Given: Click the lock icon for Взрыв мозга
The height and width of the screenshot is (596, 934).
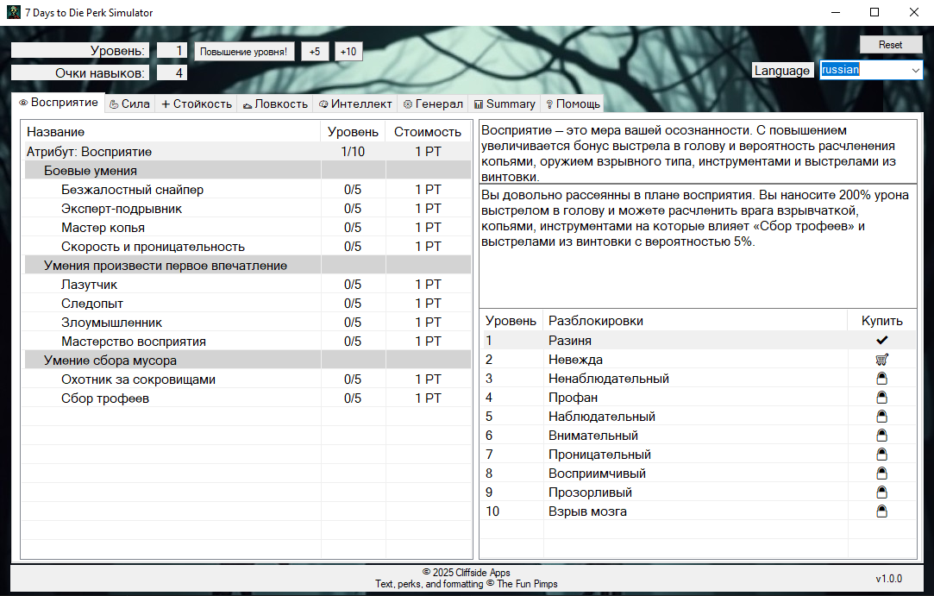Looking at the screenshot, I should (881, 511).
